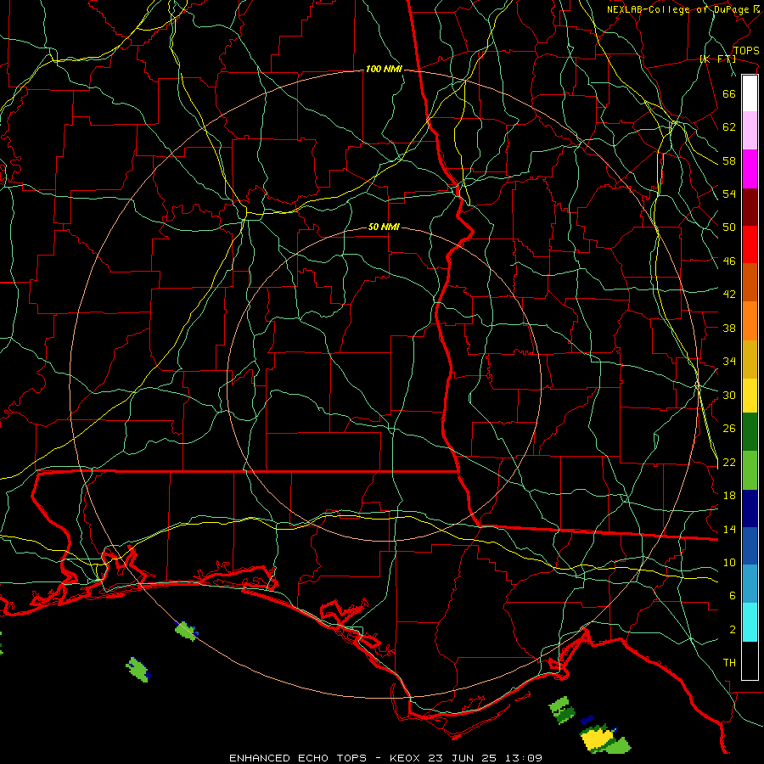Click the navy blue legend swatch
Viewport: 764px width, 764px height.
click(750, 508)
